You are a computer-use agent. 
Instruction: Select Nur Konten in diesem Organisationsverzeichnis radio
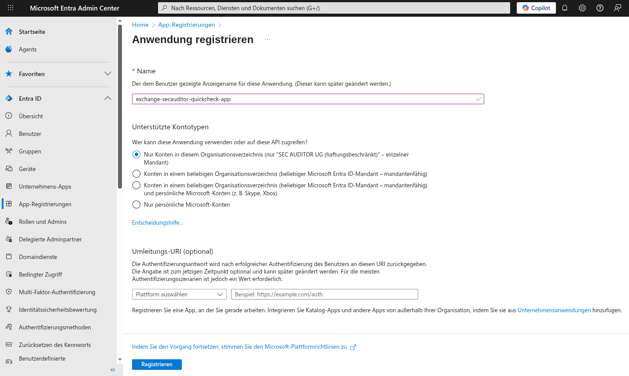coord(136,154)
